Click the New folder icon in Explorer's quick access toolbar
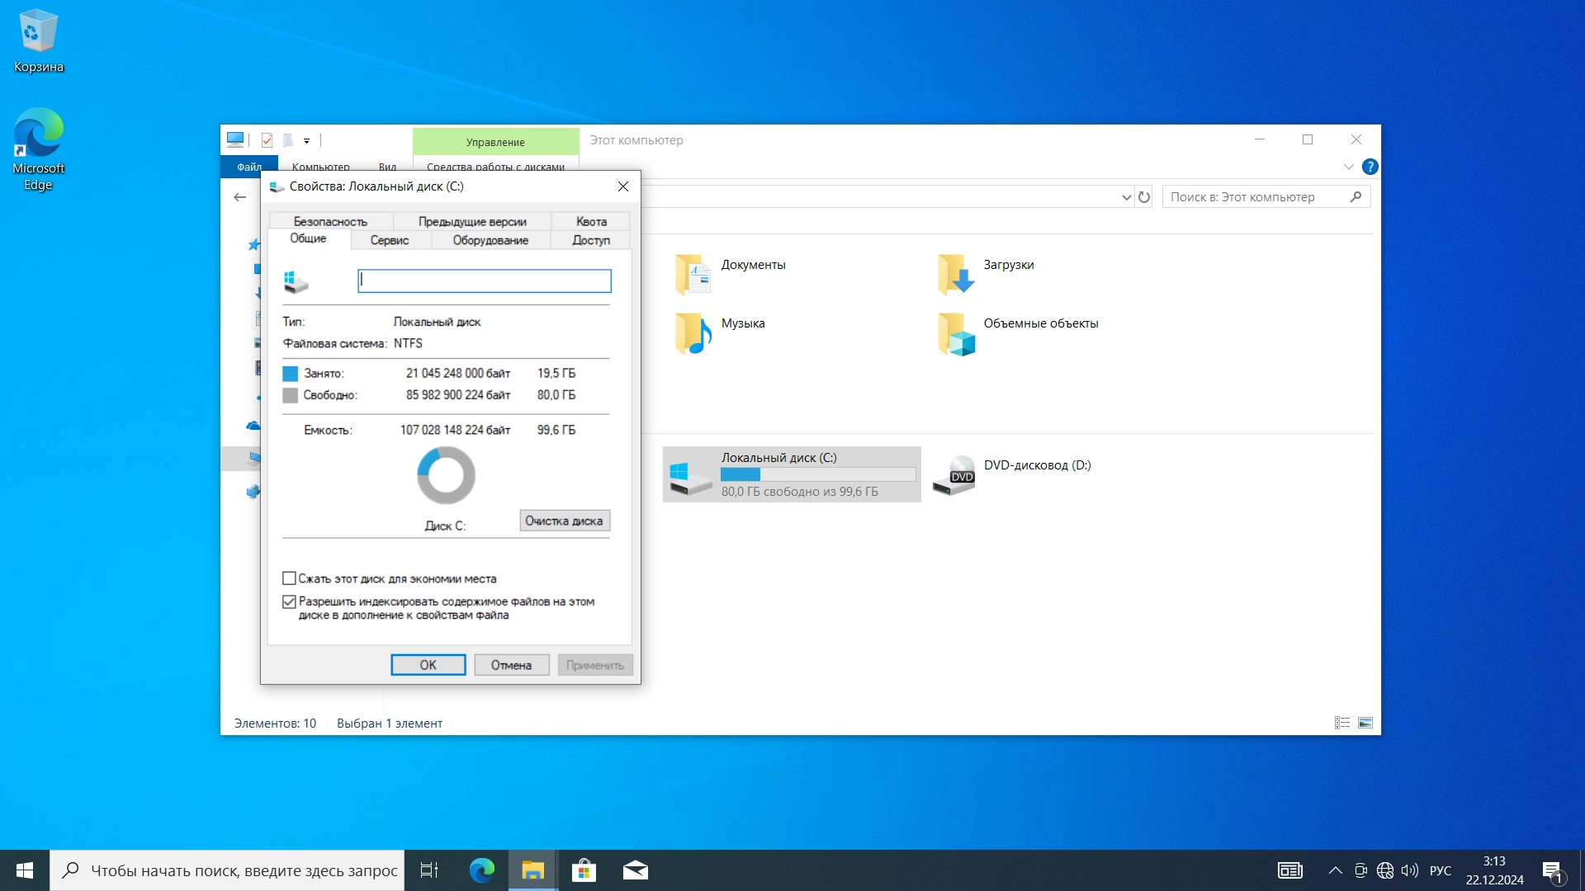 [287, 140]
